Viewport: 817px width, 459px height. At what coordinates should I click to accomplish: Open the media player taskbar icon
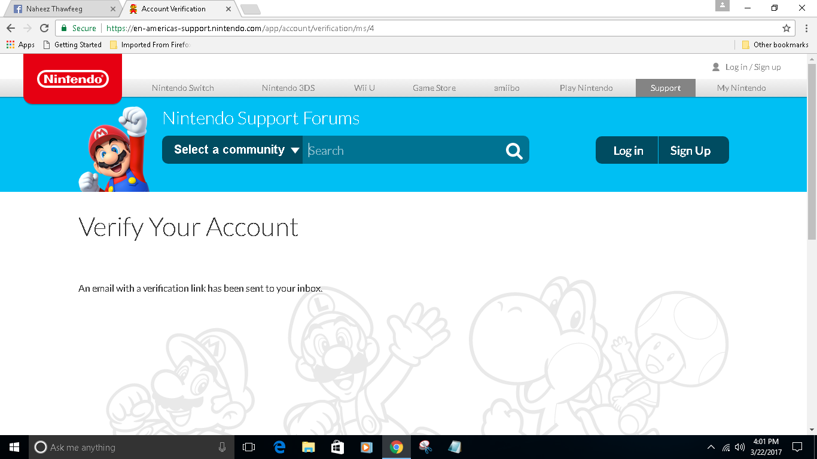(367, 447)
